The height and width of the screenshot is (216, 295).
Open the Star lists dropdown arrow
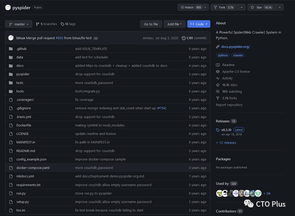click(280, 7)
